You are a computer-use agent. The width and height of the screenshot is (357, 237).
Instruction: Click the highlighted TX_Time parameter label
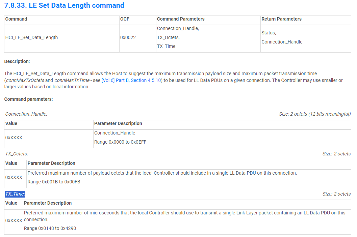[x=15, y=194]
